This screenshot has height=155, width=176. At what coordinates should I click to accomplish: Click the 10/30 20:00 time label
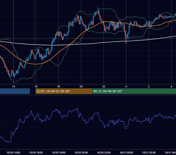pos(81,152)
